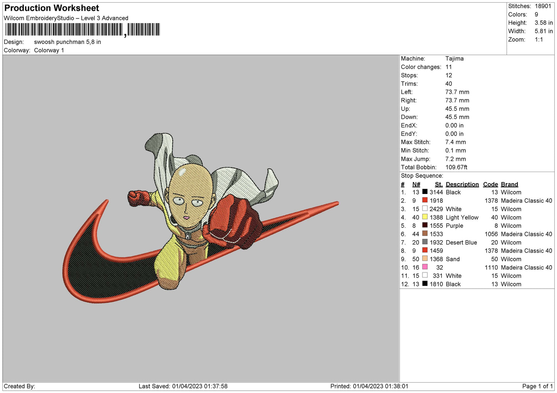Select the brown swatch in stop 6
Screen dimensions: 557x393
[x=425, y=234]
